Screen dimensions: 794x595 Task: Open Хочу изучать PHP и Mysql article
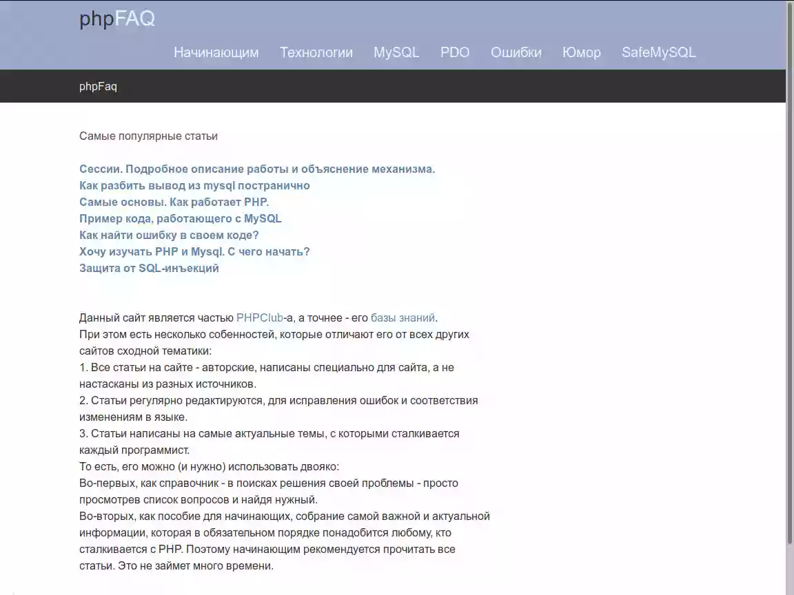click(194, 251)
